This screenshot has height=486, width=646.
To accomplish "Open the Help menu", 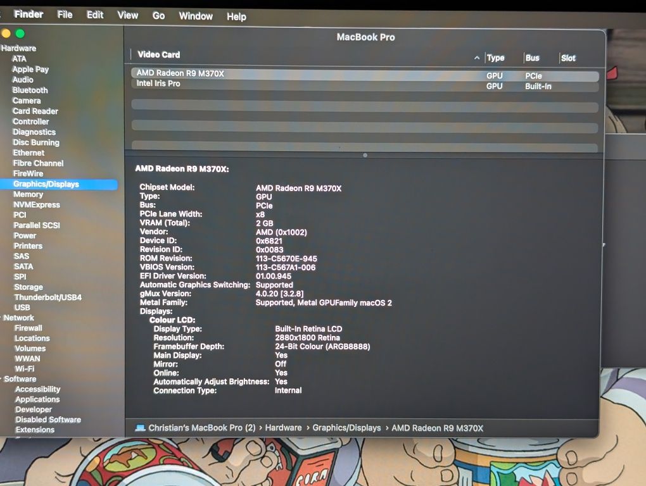I will 236,16.
